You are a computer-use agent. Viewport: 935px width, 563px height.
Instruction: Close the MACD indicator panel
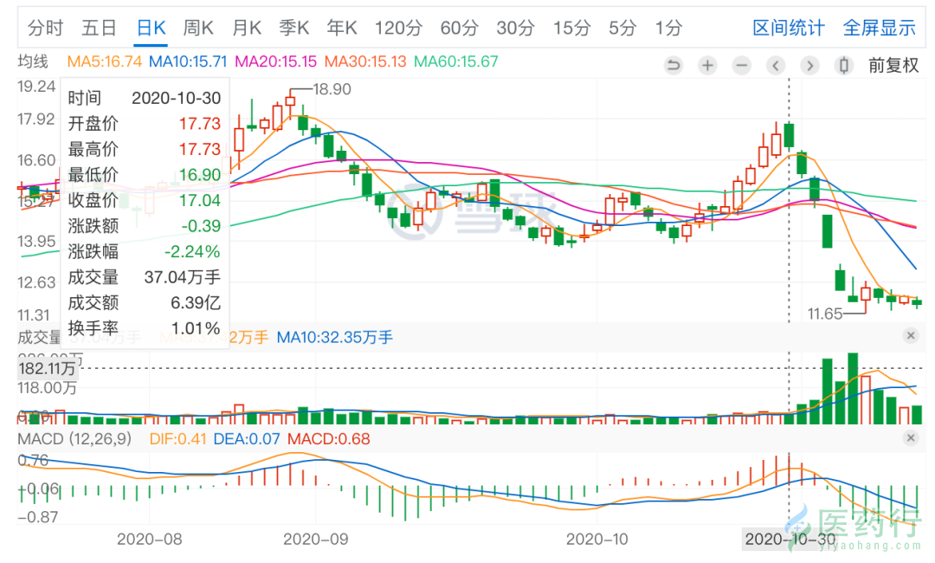910,439
